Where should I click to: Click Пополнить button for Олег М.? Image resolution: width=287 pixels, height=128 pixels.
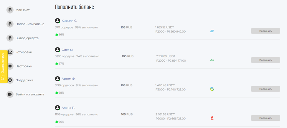[265, 60]
